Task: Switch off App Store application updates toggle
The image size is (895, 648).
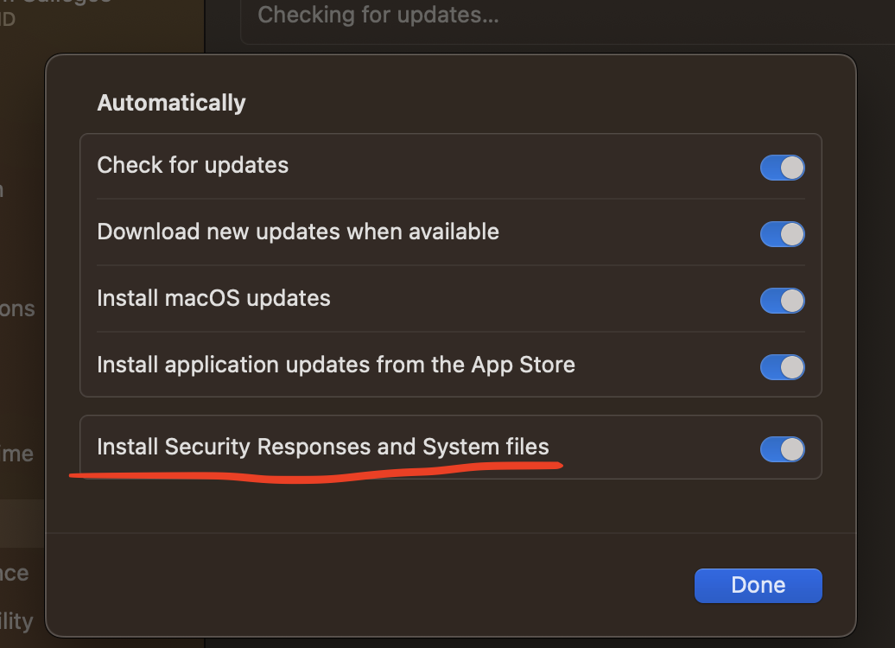Action: [x=782, y=367]
